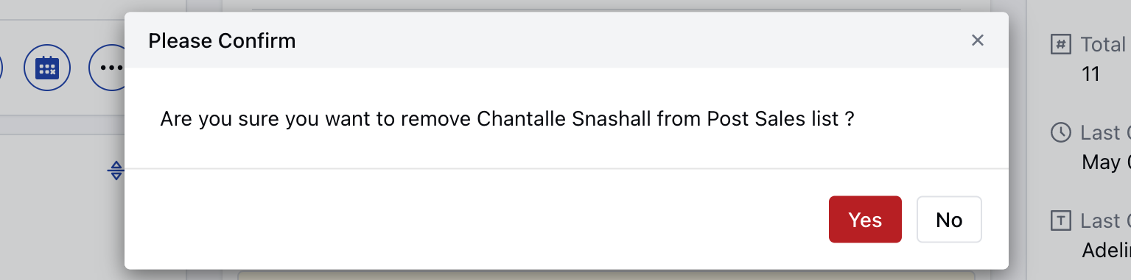This screenshot has height=280, width=1131.
Task: Click the Adeli name value
Action: click(1106, 250)
